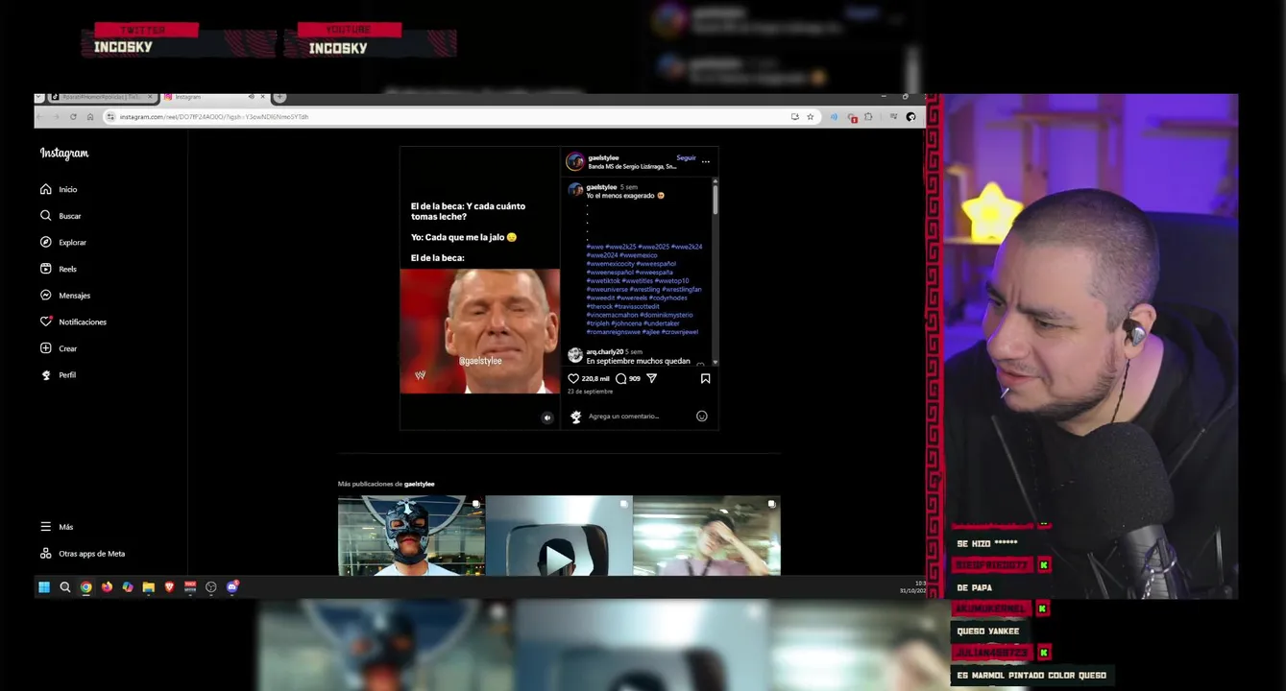Screen dimensions: 1286x691
Task: Click the browser home button
Action: click(90, 117)
